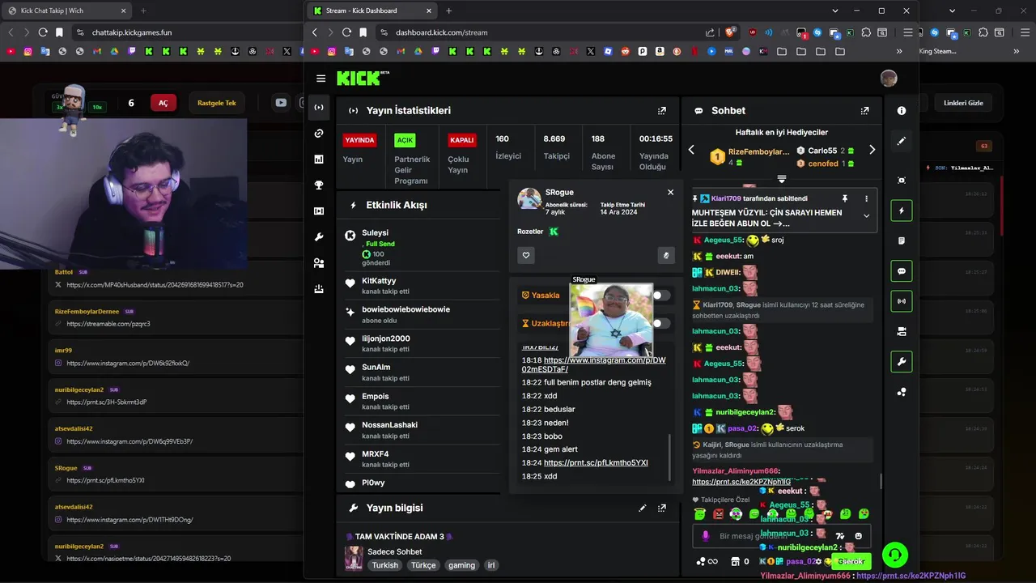Screen dimensions: 1036x583
Task: Click Suleysi in the activity feed
Action: pos(375,232)
